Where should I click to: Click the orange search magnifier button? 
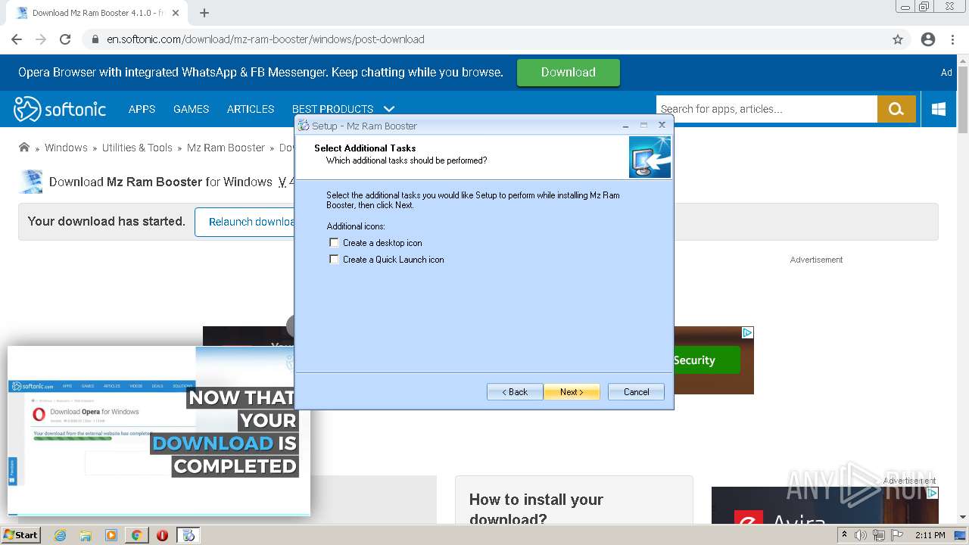click(896, 109)
